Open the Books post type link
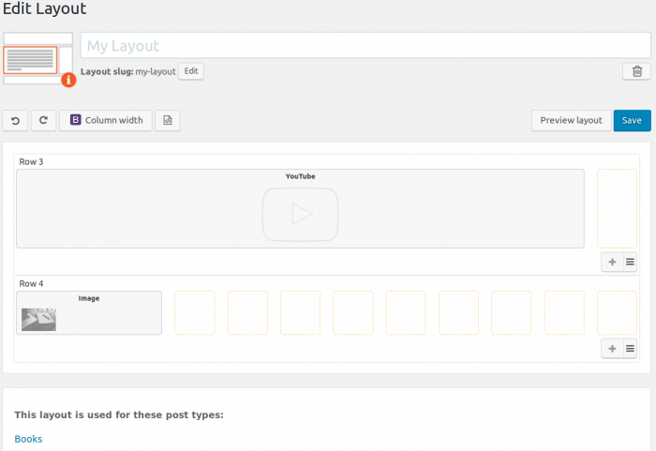 28,439
